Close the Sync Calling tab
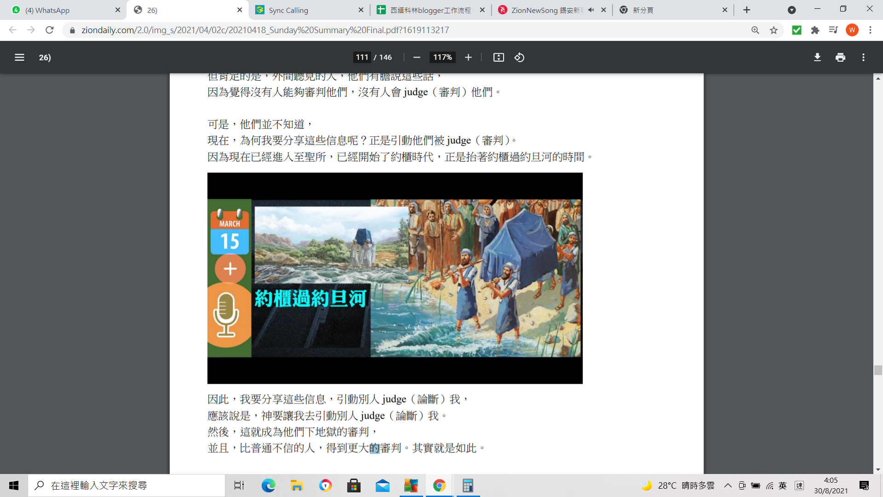This screenshot has width=883, height=497. 361,10
